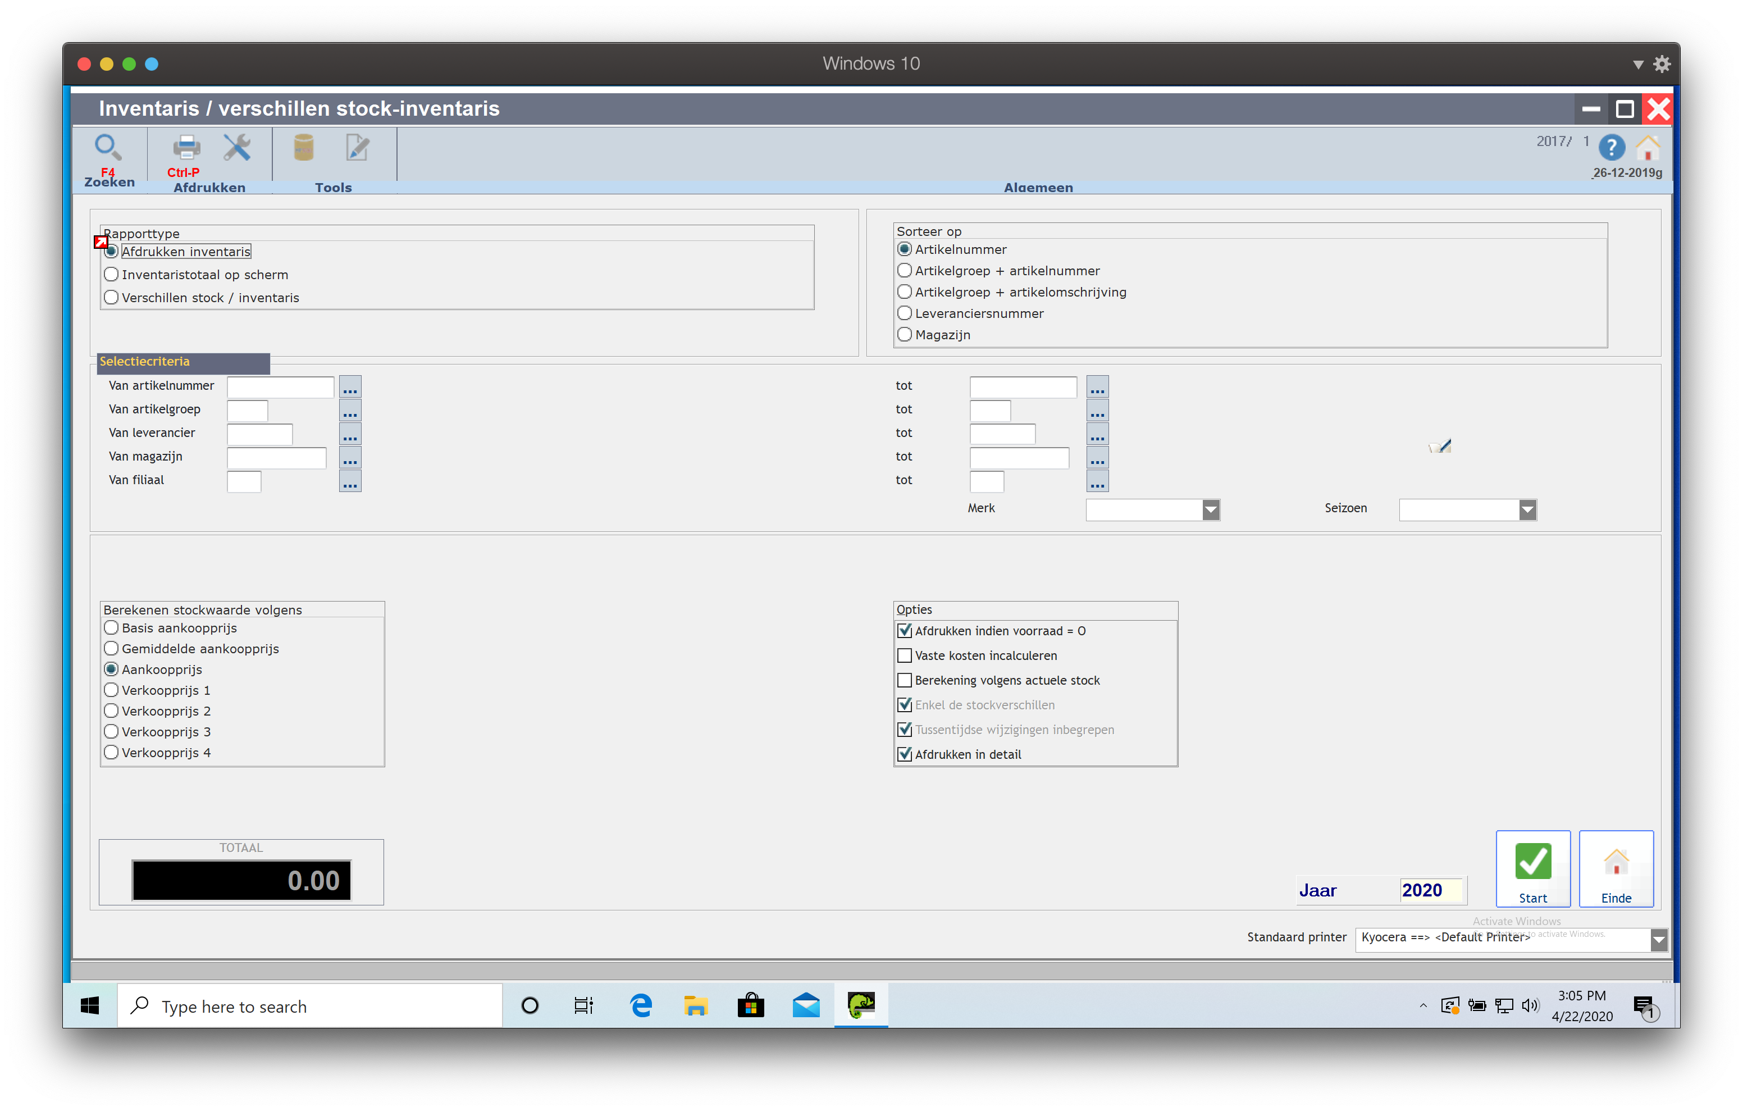Click the Afdrukken printer icon
The image size is (1743, 1111).
click(x=186, y=147)
